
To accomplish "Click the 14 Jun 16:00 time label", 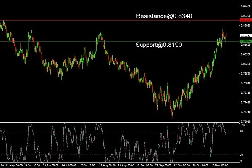I will coord(32,165).
